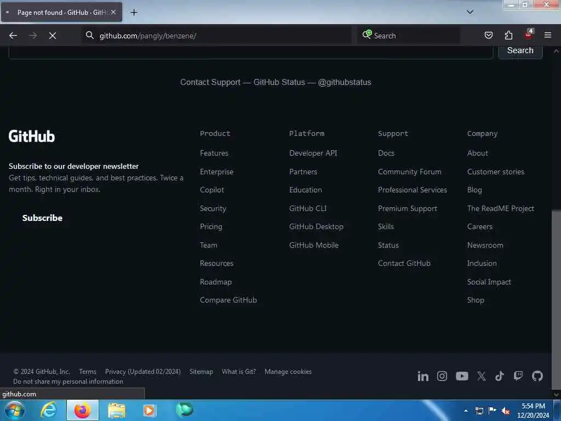Click the Subscribe newsletter button

point(42,218)
